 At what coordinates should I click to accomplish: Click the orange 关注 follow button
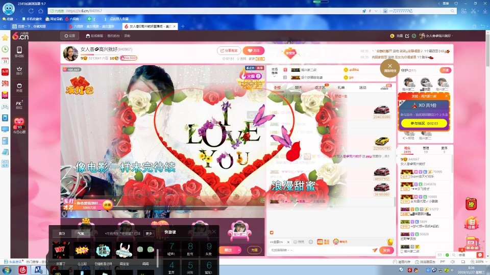click(254, 50)
